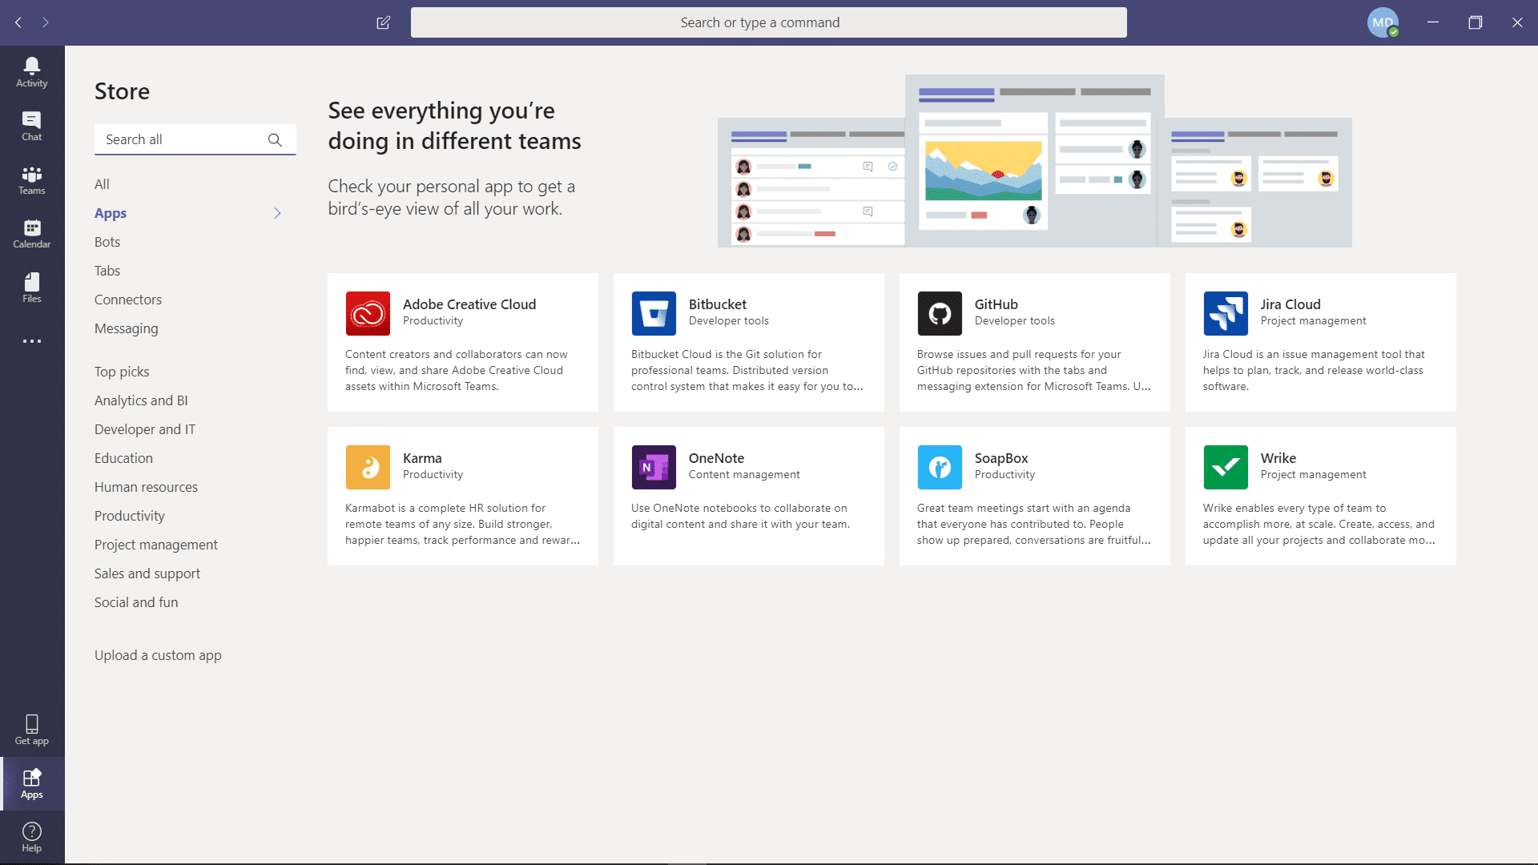Click the Karma app icon
The height and width of the screenshot is (865, 1538).
click(x=368, y=467)
